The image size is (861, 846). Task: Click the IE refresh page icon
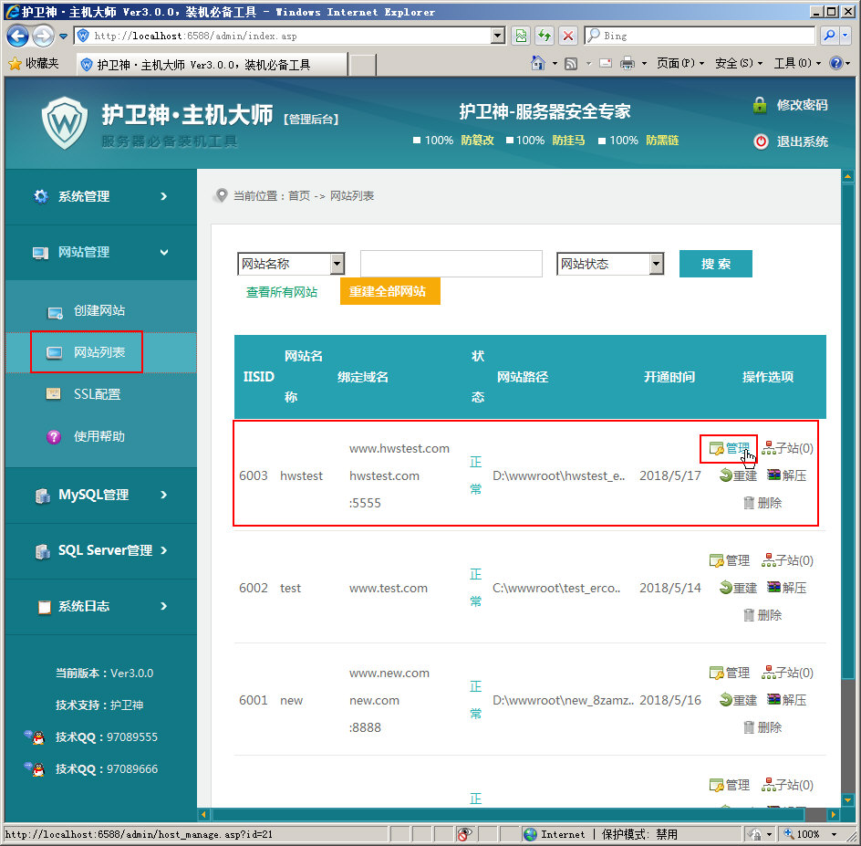pos(545,36)
